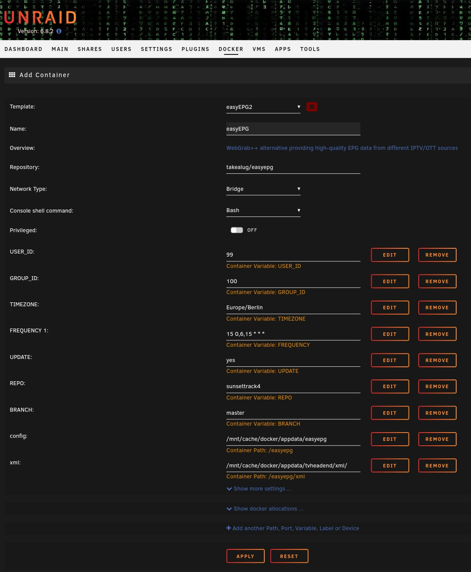Click the FREQUENCY 1 cron field
The image size is (471, 572).
click(293, 334)
